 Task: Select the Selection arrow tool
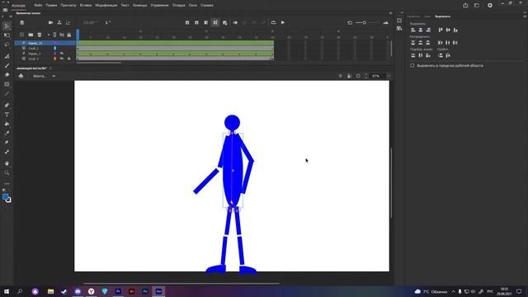click(x=7, y=26)
